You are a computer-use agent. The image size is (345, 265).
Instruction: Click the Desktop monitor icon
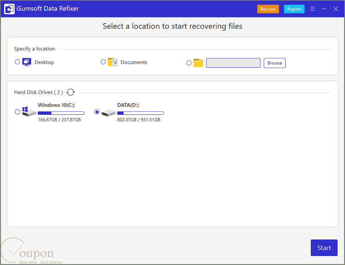(27, 62)
